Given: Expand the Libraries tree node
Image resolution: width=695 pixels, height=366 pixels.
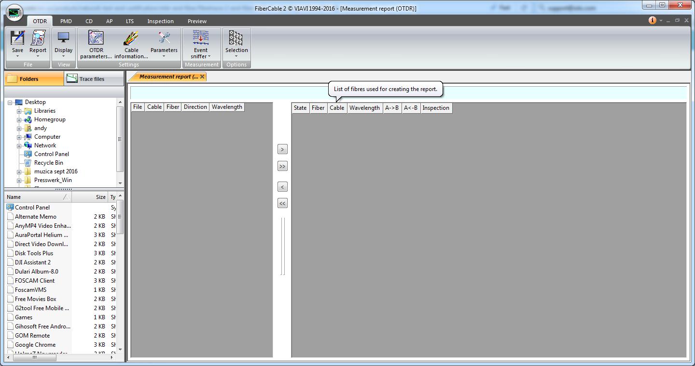Looking at the screenshot, I should tap(19, 111).
